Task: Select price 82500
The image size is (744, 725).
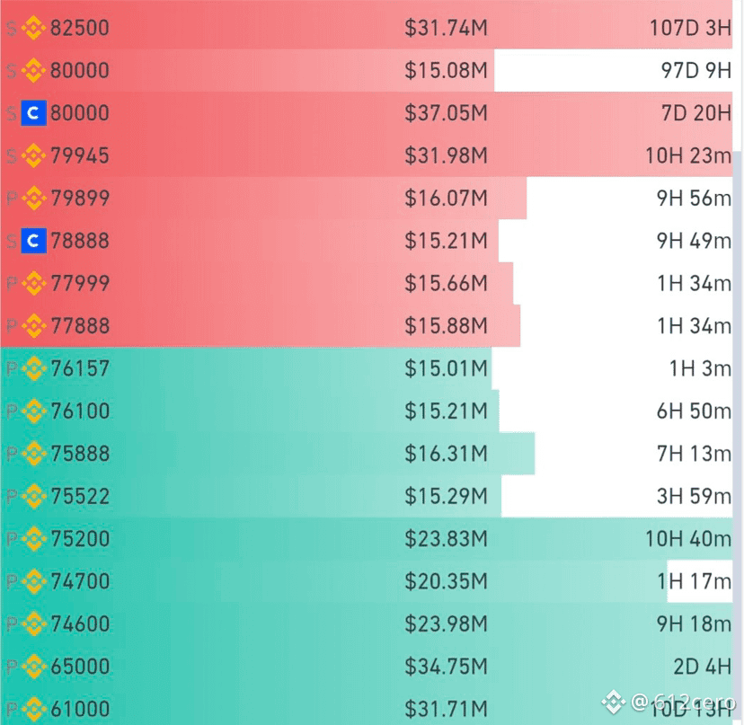Action: pos(80,28)
